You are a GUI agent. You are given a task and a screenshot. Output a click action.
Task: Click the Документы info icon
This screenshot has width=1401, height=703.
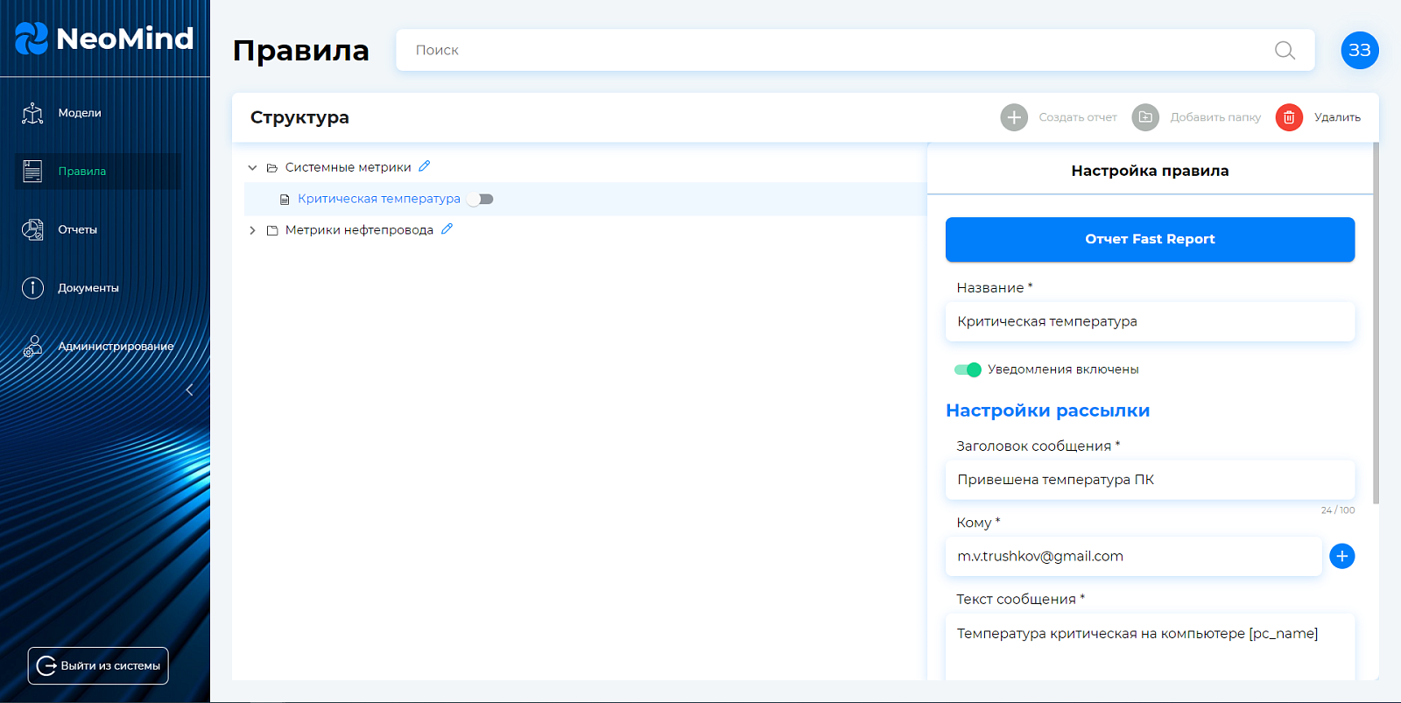[32, 288]
